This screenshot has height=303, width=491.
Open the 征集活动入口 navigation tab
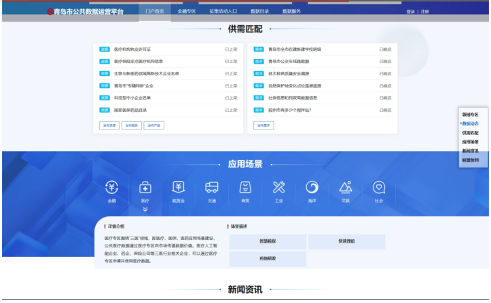tap(223, 12)
